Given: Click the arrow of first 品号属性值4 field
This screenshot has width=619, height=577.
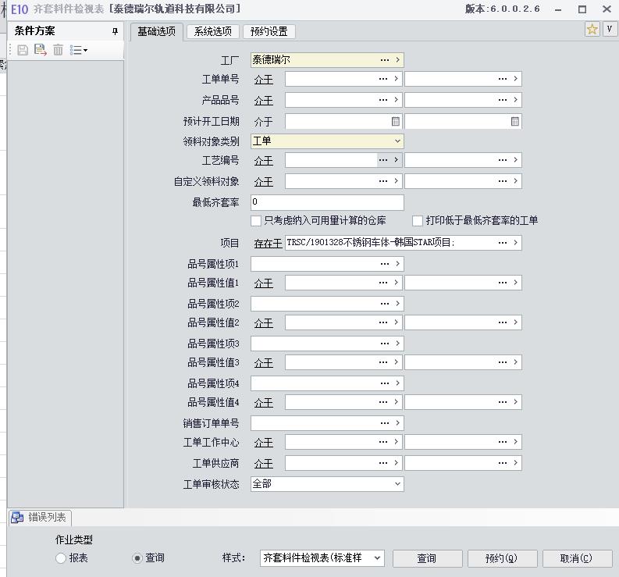Looking at the screenshot, I should click(x=396, y=402).
